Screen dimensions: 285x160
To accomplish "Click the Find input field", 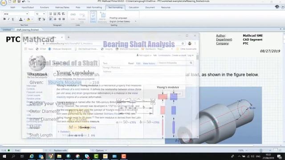I will point(32,150).
